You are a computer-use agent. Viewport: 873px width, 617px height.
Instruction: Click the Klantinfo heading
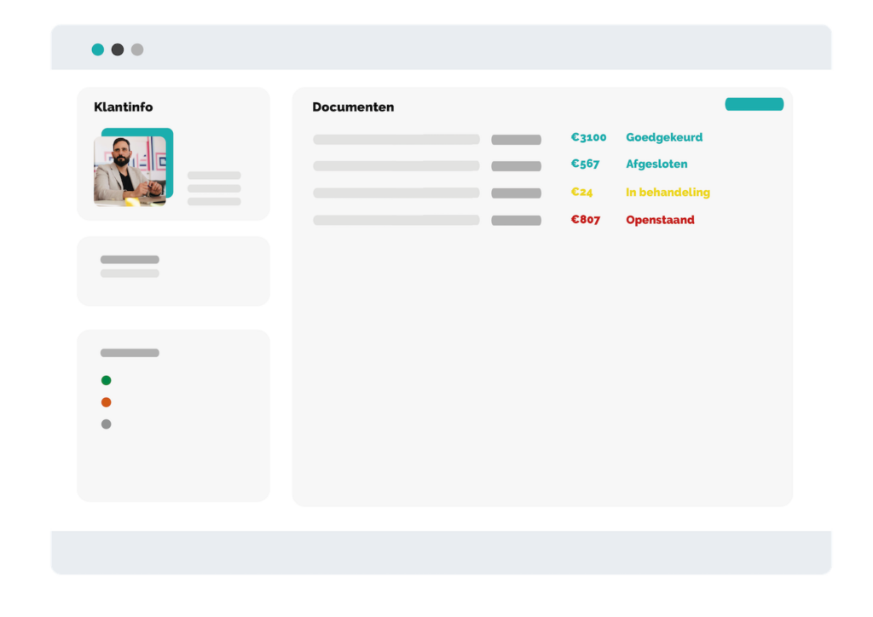point(123,107)
